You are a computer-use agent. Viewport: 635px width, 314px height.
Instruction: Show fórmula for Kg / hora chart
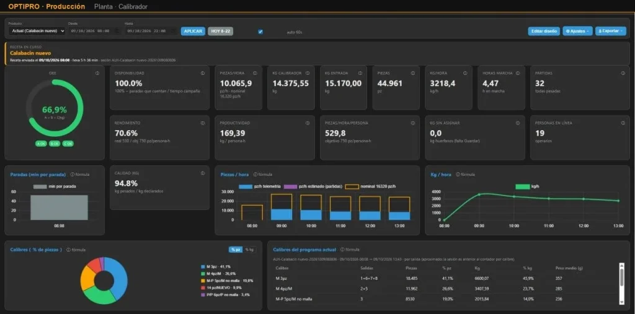tap(465, 175)
